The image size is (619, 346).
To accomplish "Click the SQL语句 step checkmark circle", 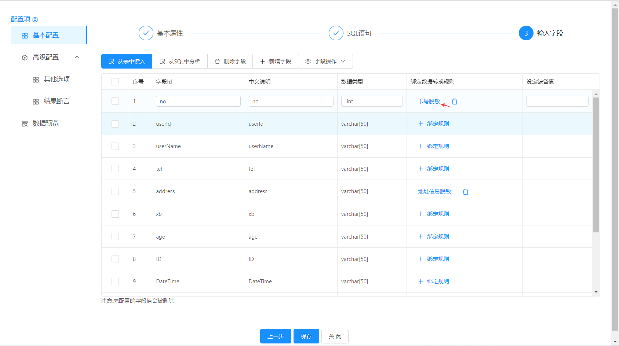I will point(336,33).
